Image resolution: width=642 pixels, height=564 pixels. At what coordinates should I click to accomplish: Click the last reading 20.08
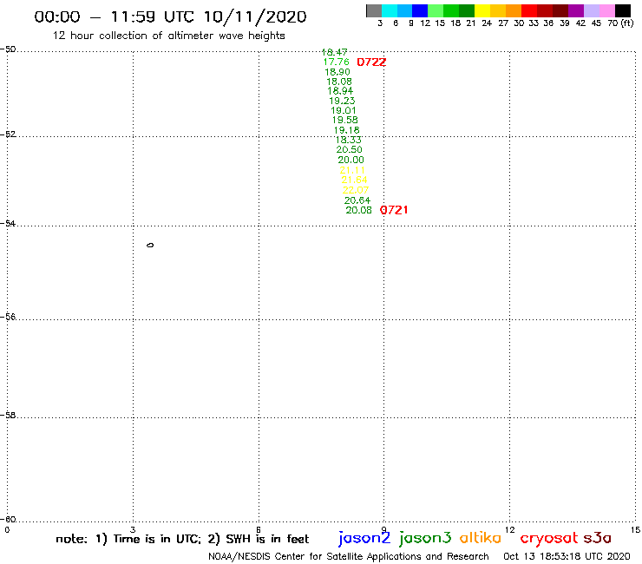pos(358,210)
